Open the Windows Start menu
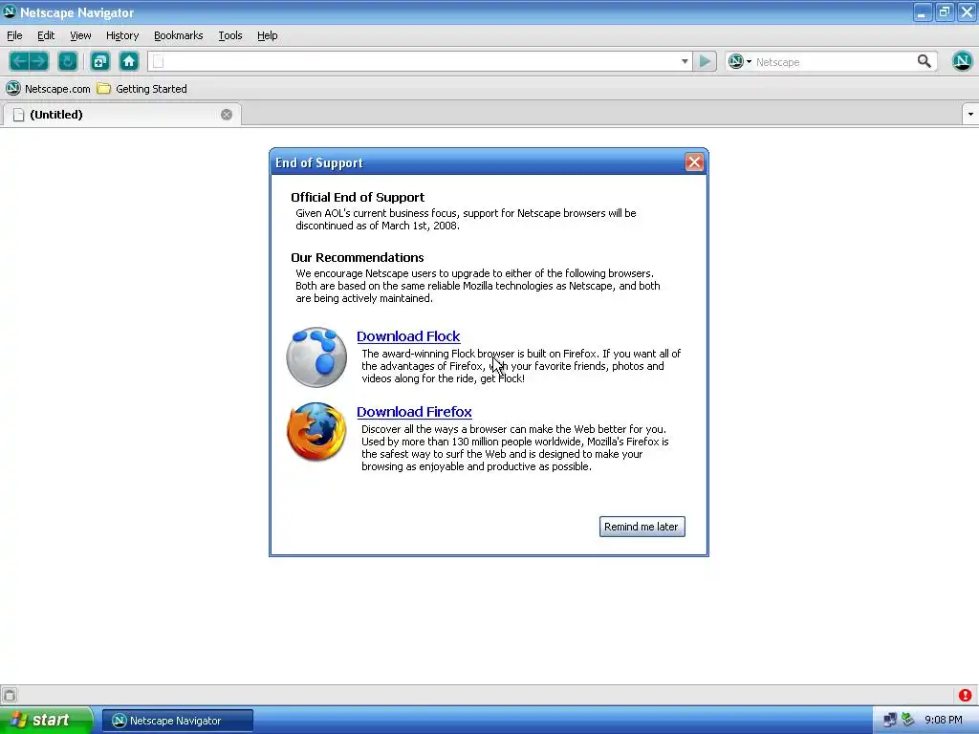 coord(46,720)
